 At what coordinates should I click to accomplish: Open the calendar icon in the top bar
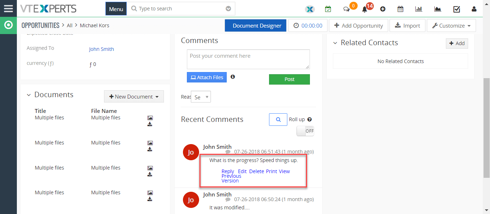(x=400, y=9)
